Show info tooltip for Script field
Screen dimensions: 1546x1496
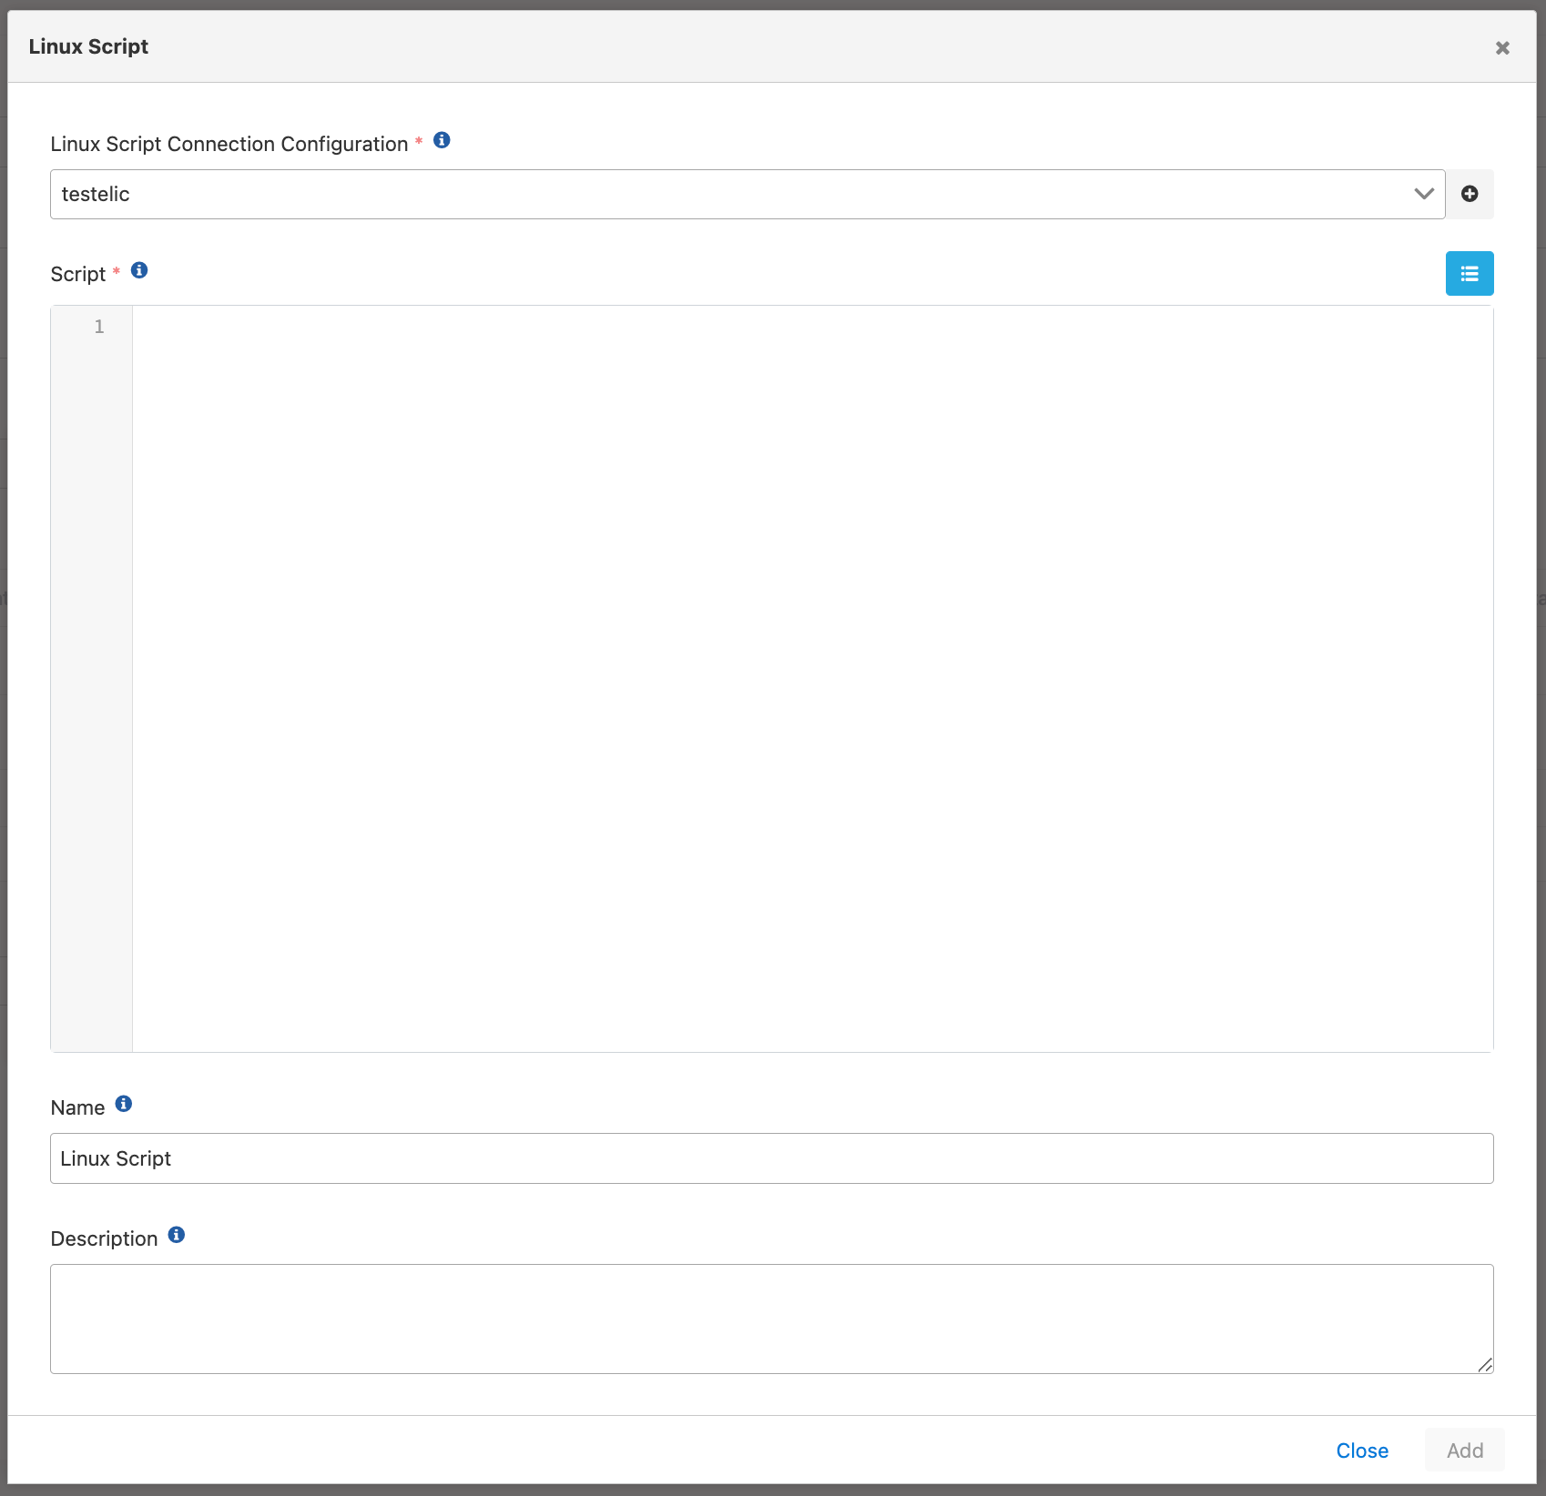(139, 270)
